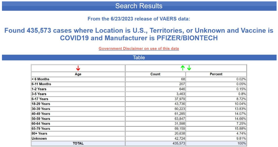Select the Search Results title bar
The image size is (278, 147).
139,6
